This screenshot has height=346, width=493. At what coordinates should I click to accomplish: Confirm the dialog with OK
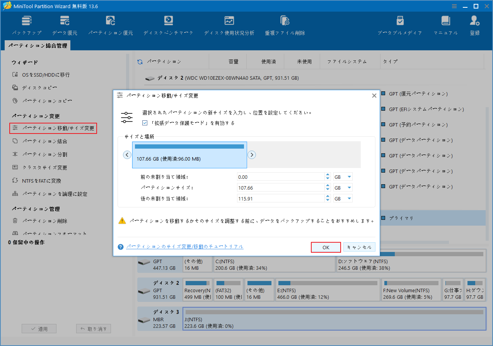point(326,247)
